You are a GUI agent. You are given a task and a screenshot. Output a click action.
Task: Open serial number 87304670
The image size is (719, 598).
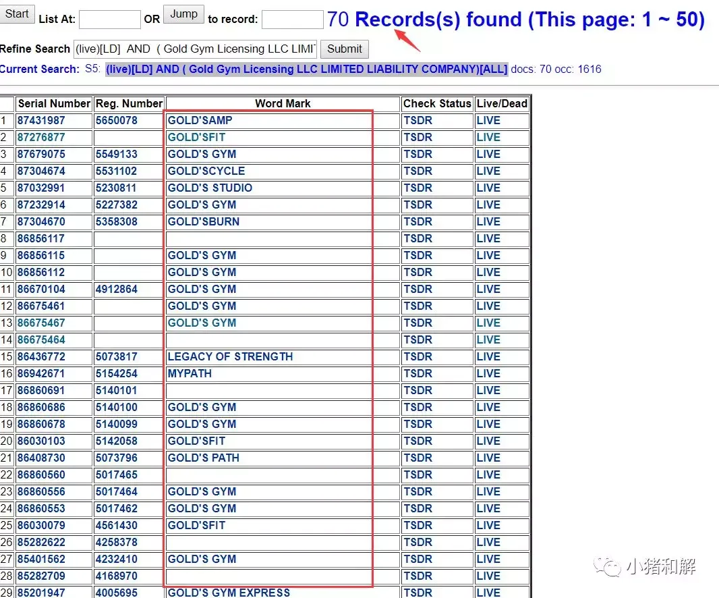[x=41, y=221]
